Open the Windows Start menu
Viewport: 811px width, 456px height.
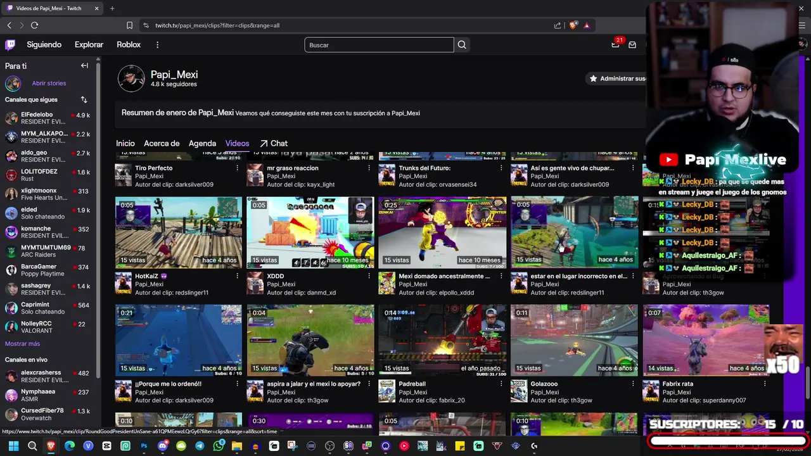point(13,446)
